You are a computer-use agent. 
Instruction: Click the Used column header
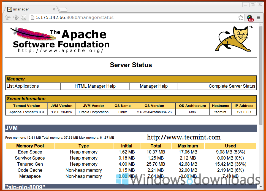[x=230, y=146]
